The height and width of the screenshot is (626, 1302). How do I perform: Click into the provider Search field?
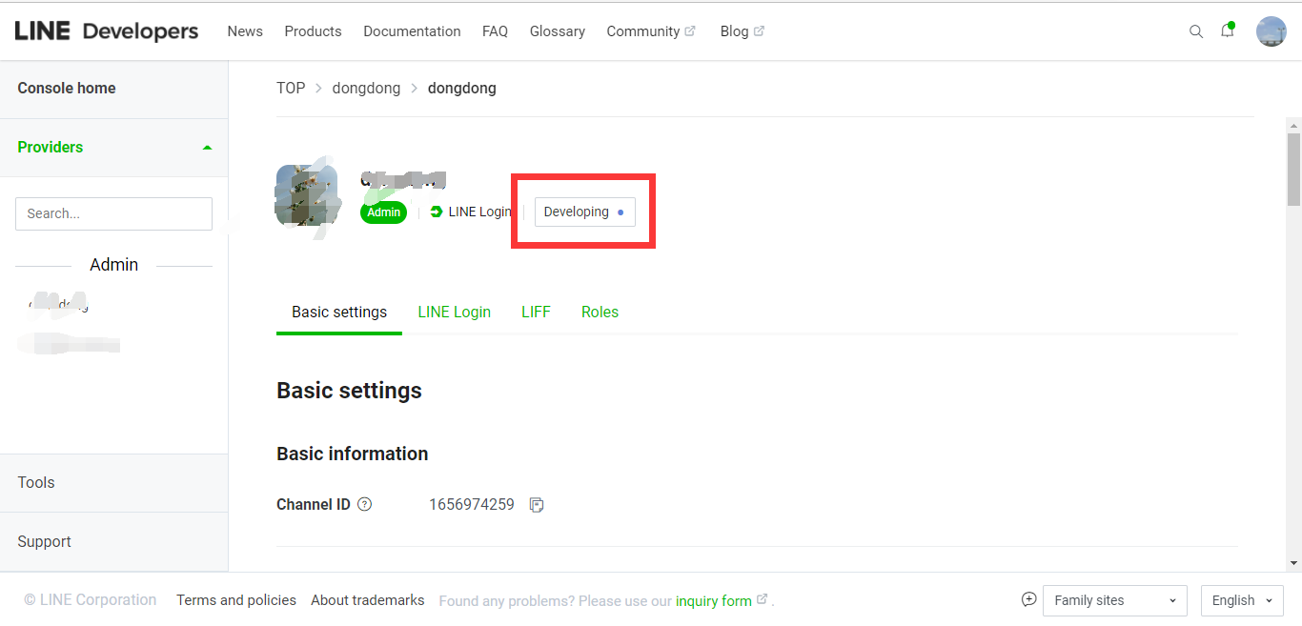[113, 213]
